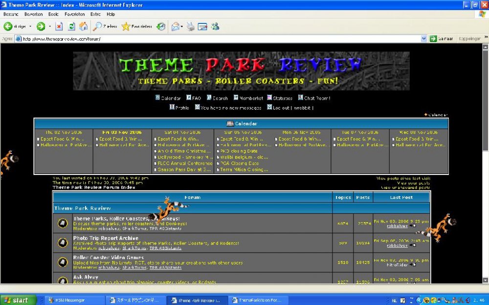Open the Help menu
This screenshot has width=489, height=305.
click(x=111, y=14)
